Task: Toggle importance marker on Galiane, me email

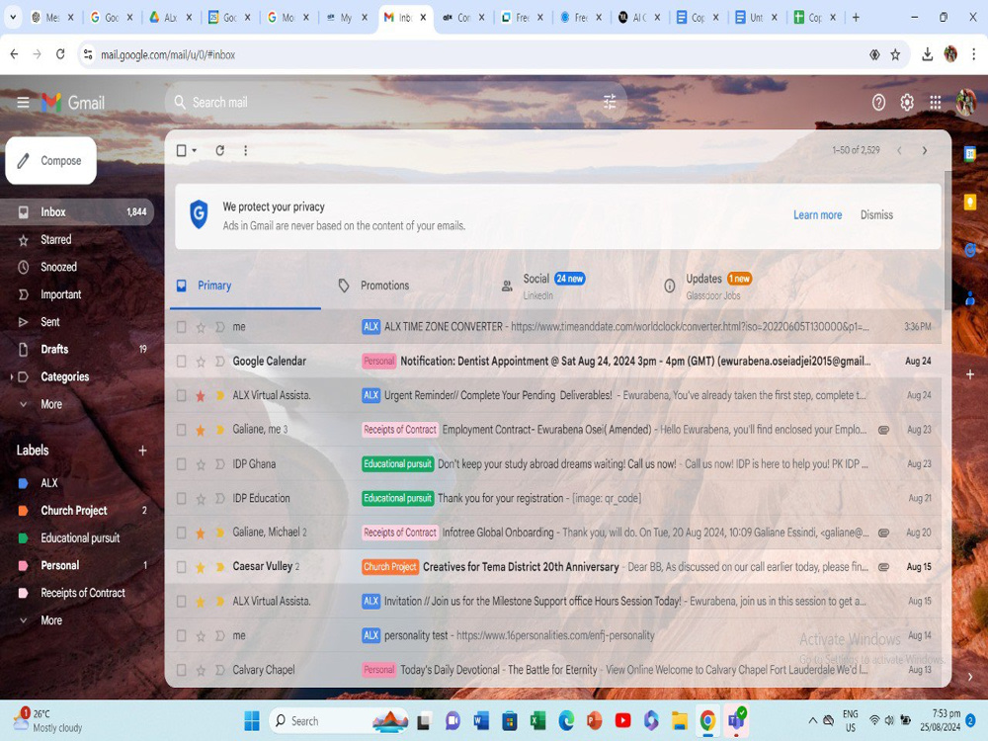Action: click(220, 430)
